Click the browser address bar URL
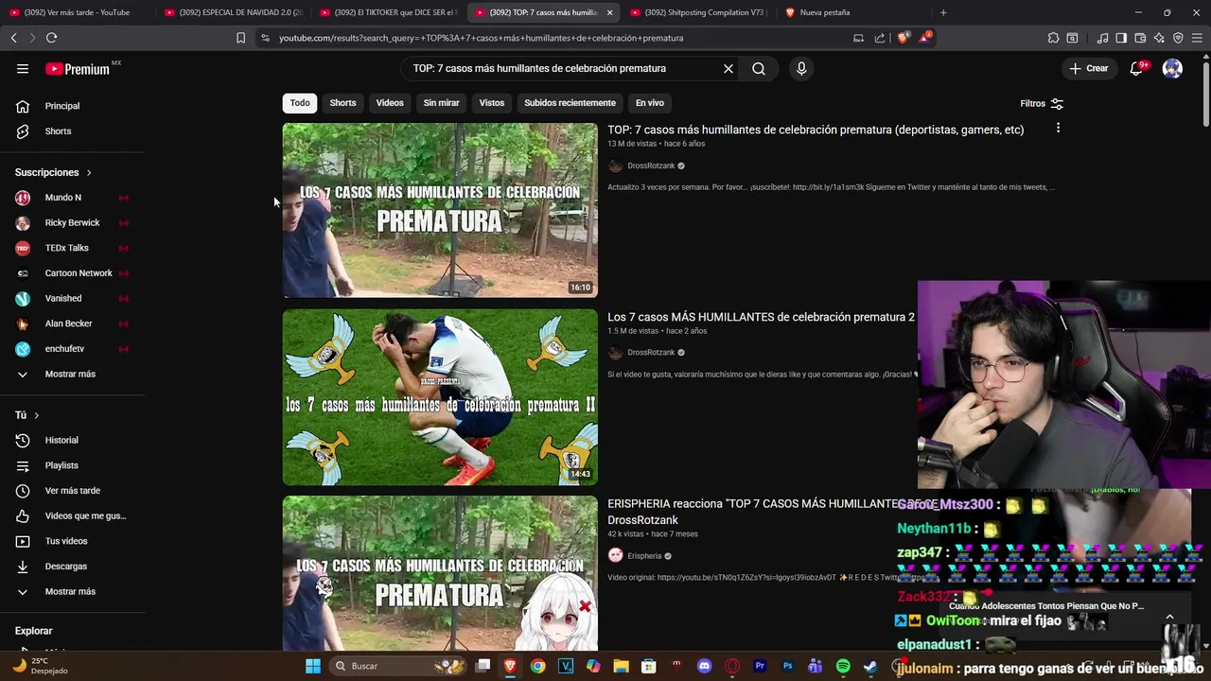This screenshot has height=681, width=1211. click(481, 38)
